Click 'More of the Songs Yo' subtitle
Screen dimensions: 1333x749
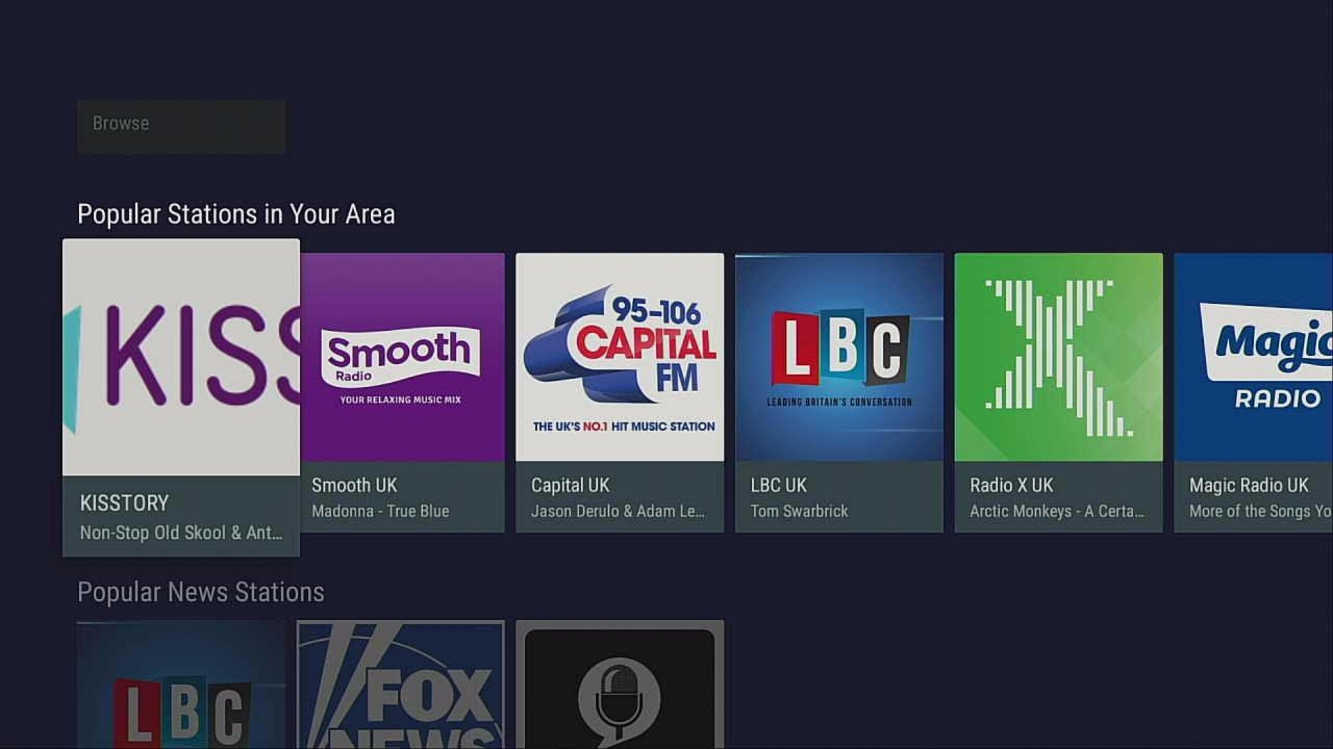pos(1260,511)
